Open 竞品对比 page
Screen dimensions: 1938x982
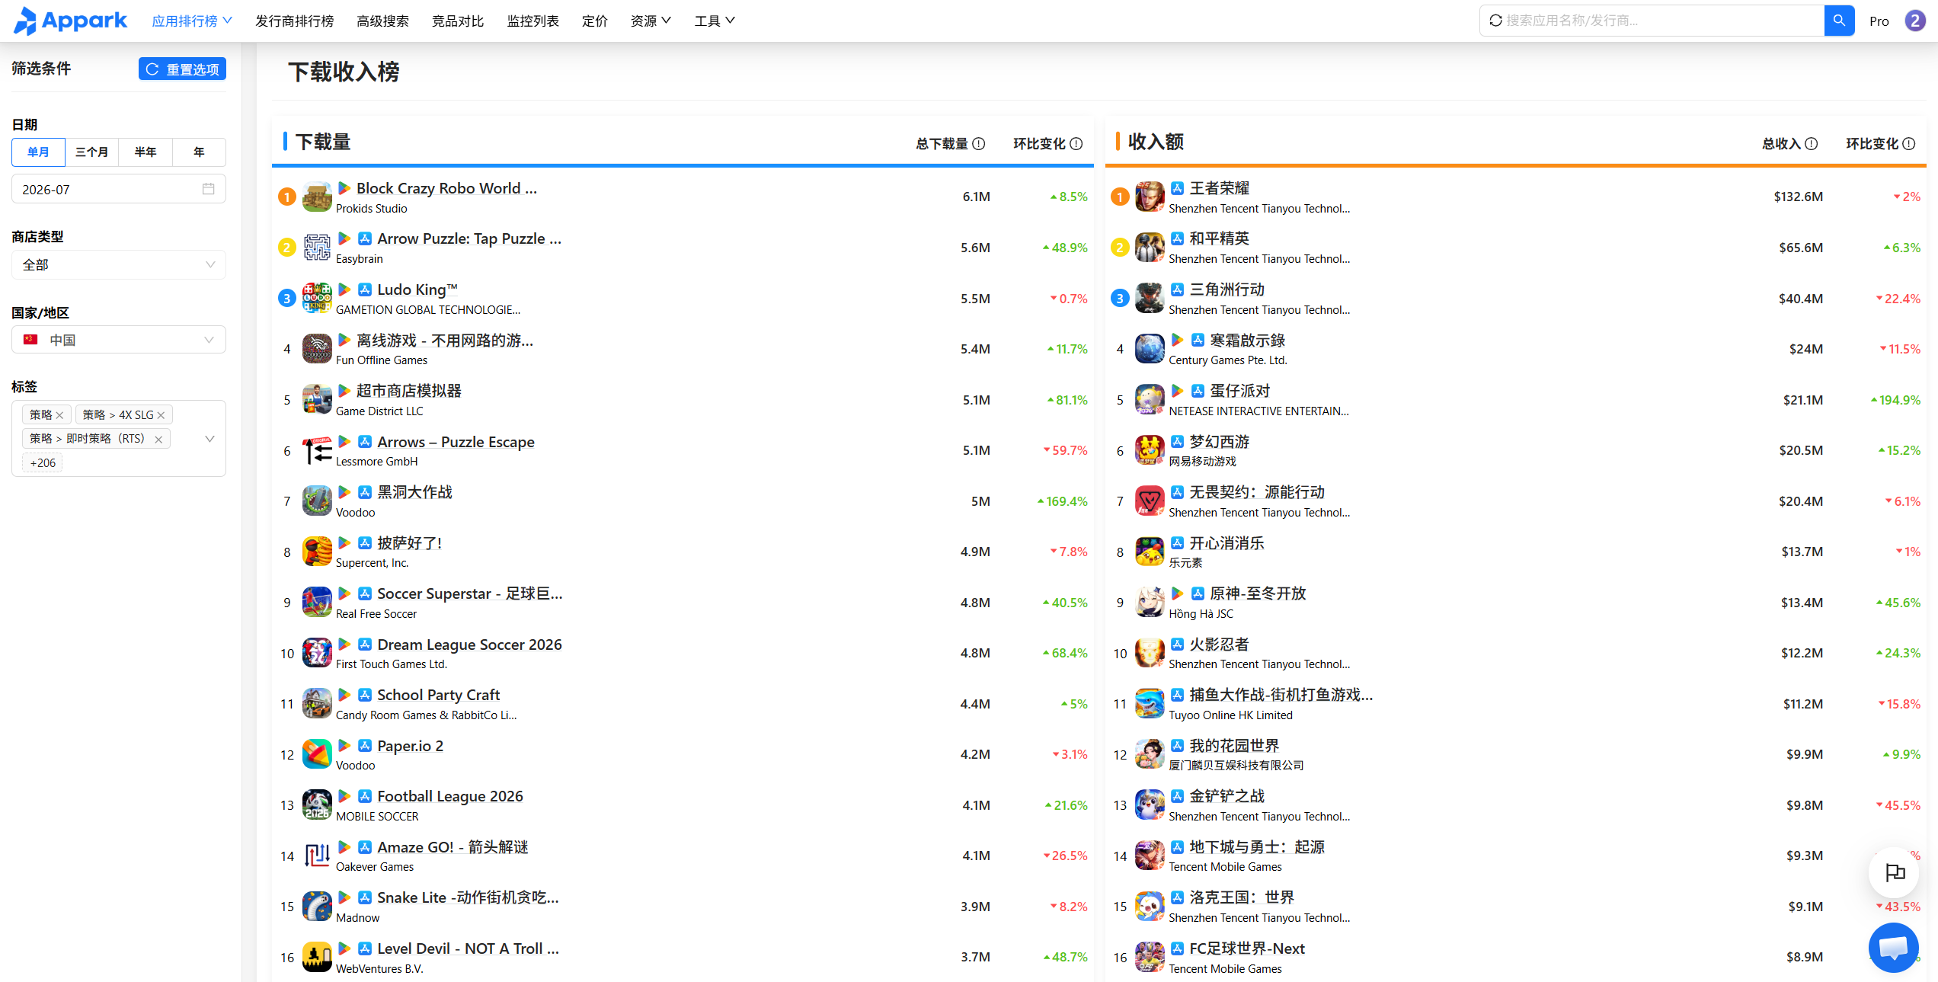[458, 21]
